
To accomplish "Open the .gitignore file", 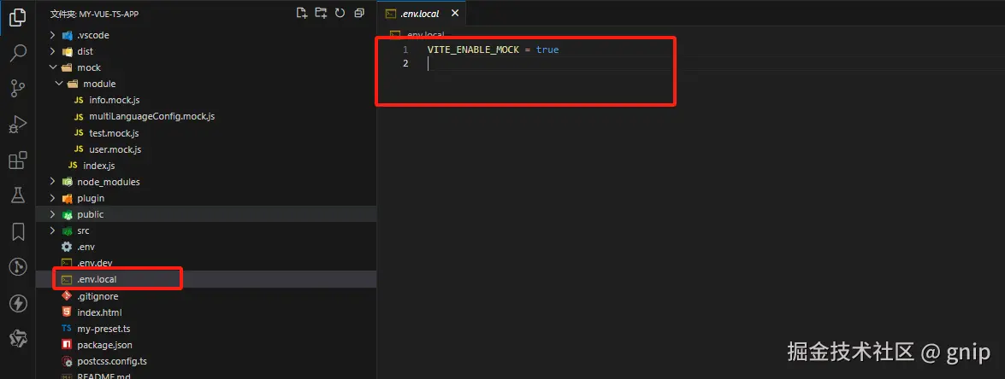I will [x=206, y=296].
